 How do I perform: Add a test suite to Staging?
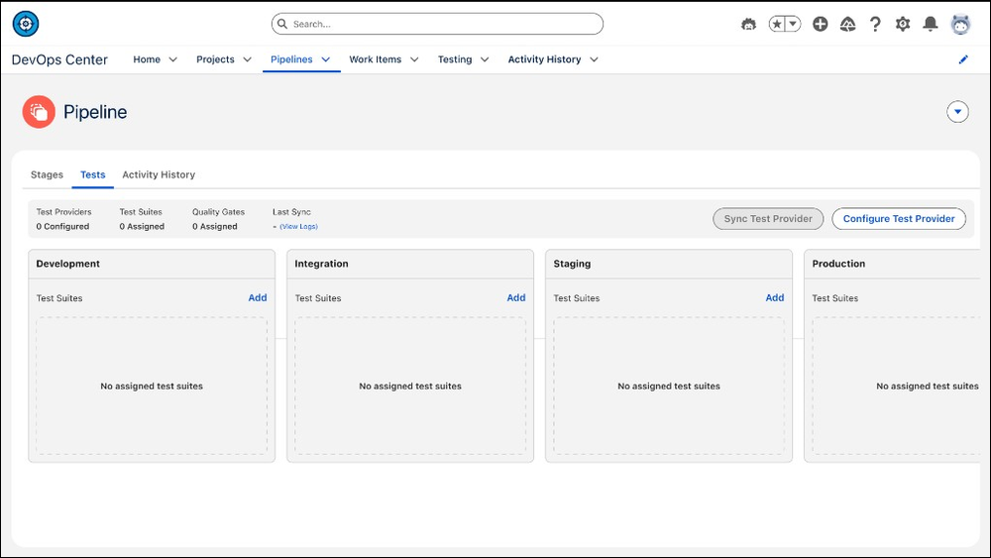pyautogui.click(x=775, y=297)
